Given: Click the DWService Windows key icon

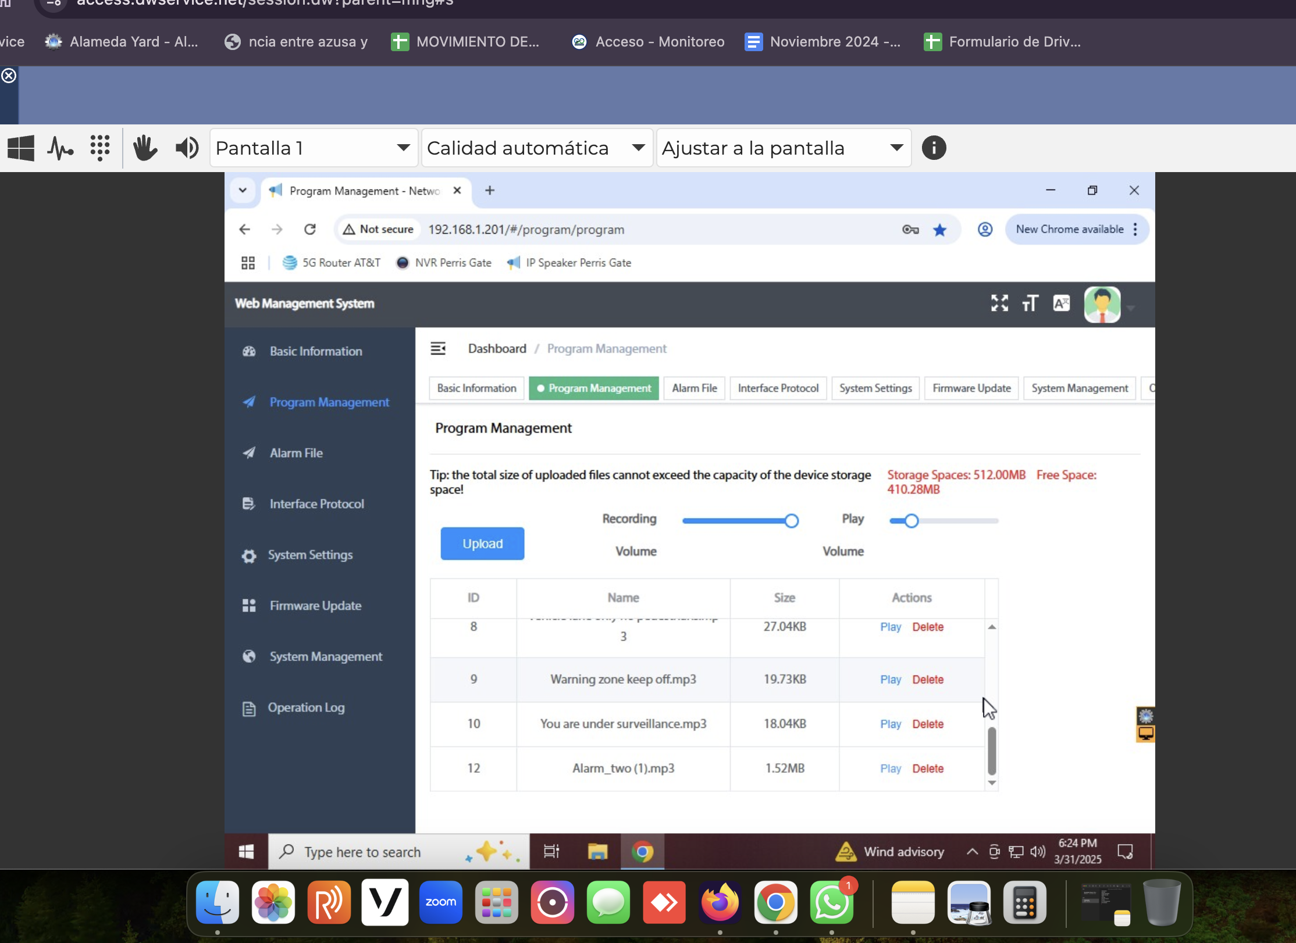Looking at the screenshot, I should (x=21, y=148).
